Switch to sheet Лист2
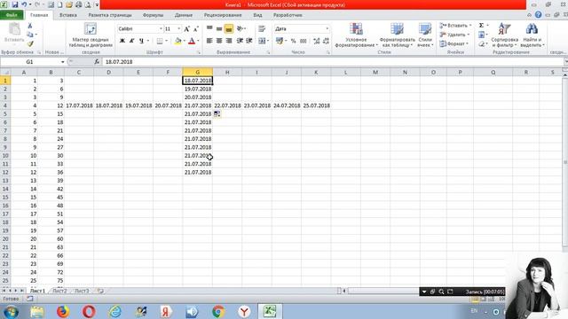This screenshot has width=568, height=319. [x=59, y=291]
